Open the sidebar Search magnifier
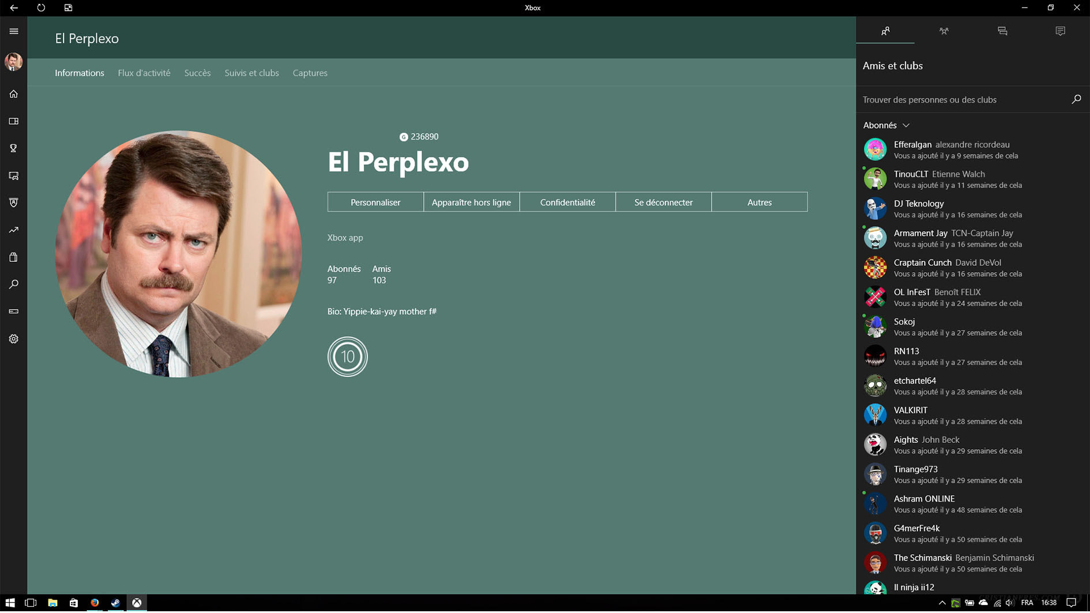 click(14, 284)
